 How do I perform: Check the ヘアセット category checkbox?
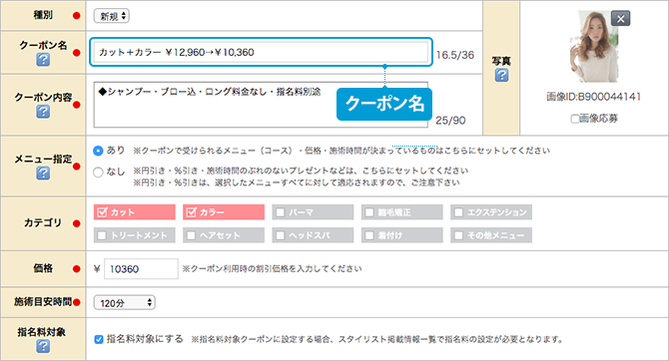tap(191, 235)
